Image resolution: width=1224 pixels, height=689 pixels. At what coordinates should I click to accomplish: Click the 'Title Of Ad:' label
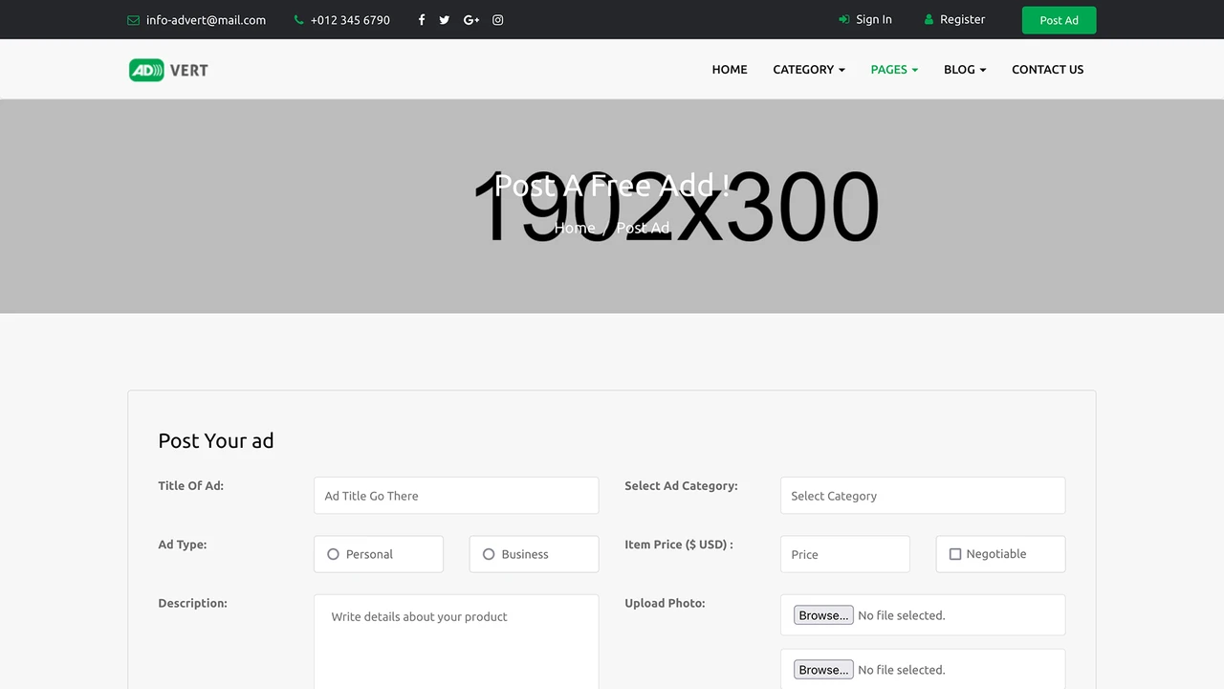190,486
